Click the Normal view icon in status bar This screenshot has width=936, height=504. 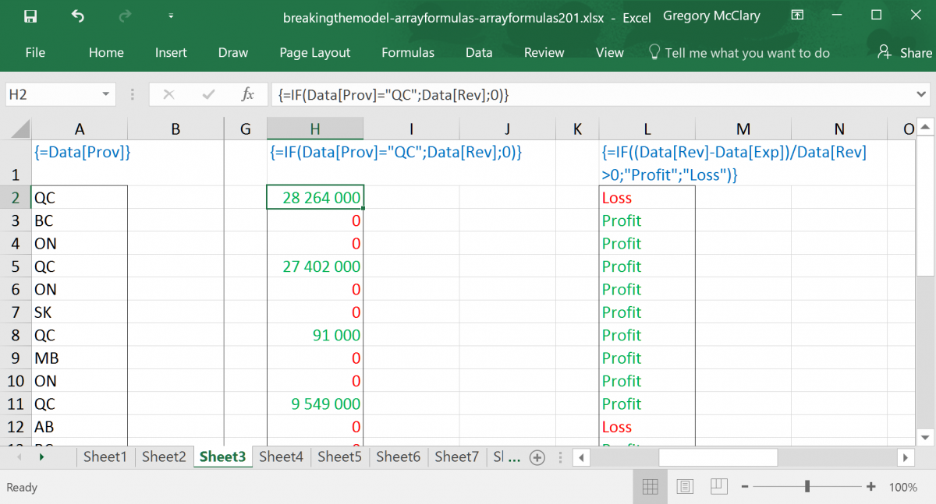coord(650,486)
